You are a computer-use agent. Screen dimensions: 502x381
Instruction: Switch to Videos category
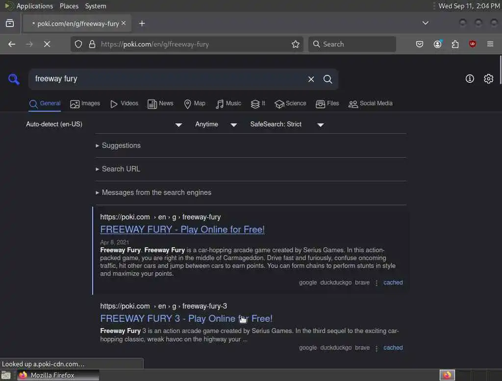tap(124, 104)
